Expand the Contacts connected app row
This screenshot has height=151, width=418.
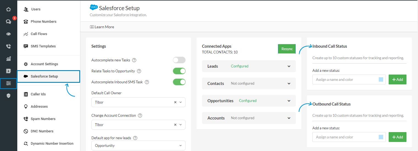289,84
